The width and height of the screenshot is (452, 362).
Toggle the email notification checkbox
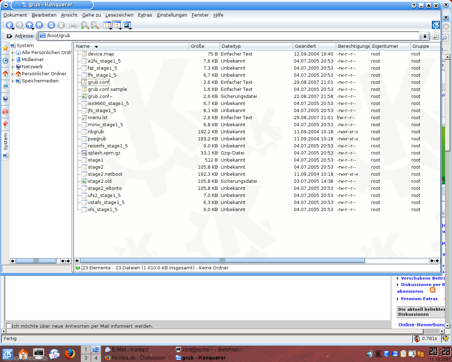pyautogui.click(x=8, y=326)
